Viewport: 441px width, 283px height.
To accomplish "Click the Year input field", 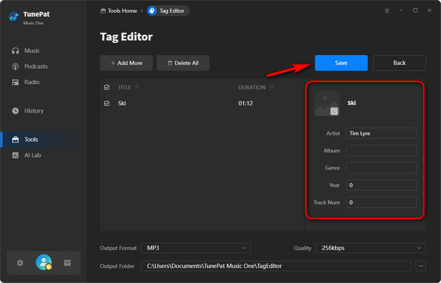I will point(381,185).
